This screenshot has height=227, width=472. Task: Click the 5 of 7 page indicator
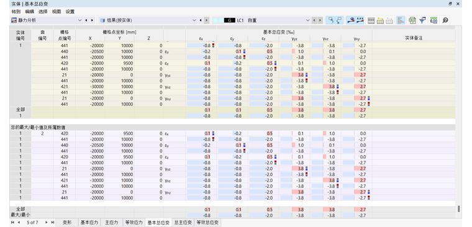click(x=32, y=223)
